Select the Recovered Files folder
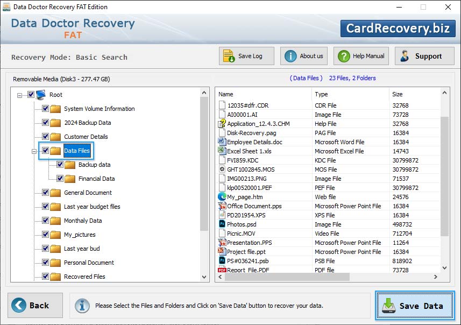The height and width of the screenshot is (325, 461). click(x=84, y=277)
